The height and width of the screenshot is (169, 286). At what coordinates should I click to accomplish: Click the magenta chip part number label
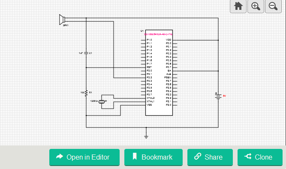click(158, 34)
